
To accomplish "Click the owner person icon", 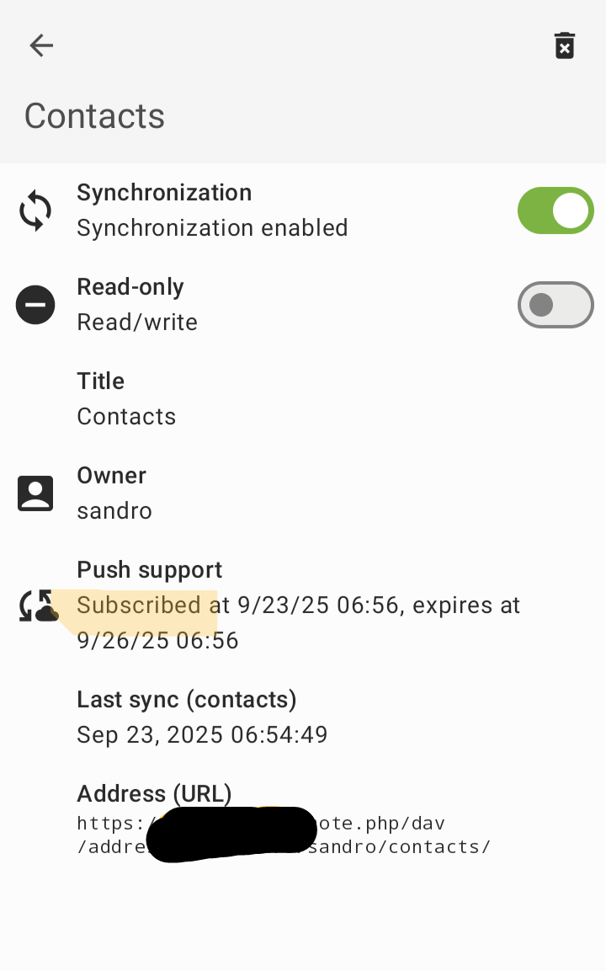I will click(35, 494).
